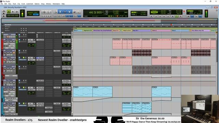Click the Universe overview strip
The image size is (219, 123).
point(109,21)
